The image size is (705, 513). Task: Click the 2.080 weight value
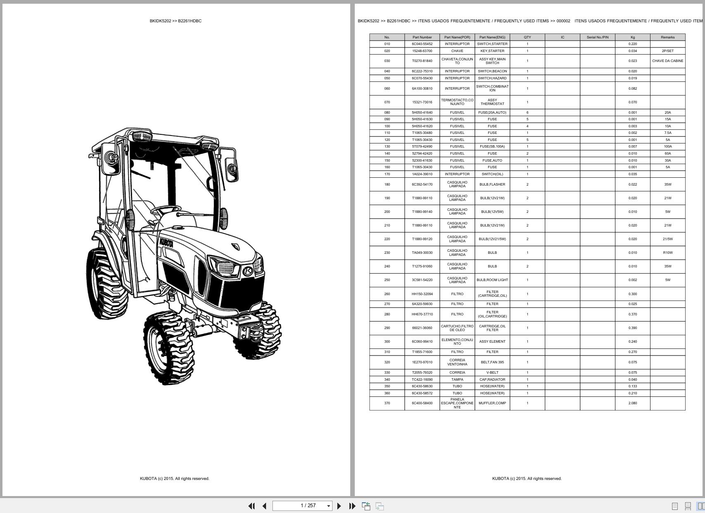point(633,403)
